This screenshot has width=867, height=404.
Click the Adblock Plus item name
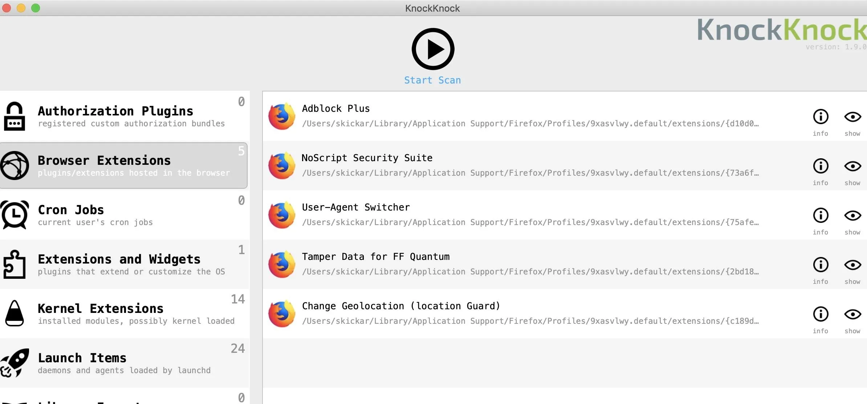coord(336,109)
